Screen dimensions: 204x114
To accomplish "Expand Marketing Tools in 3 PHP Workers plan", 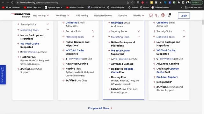I will (93, 37).
